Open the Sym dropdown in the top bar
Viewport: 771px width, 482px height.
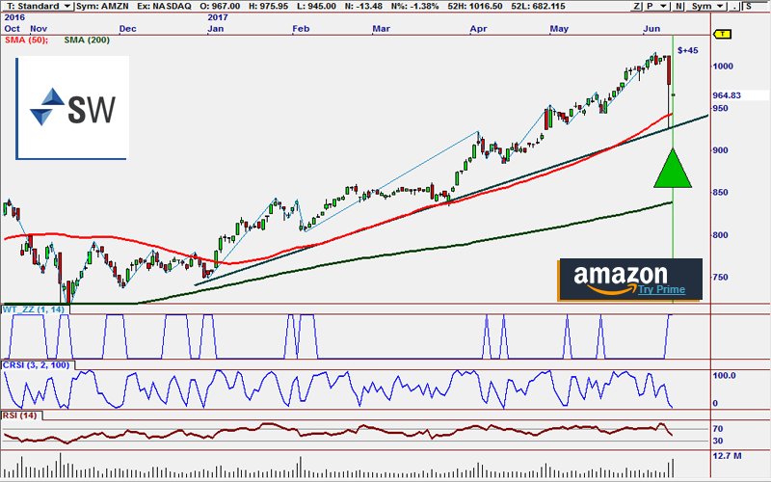[706, 6]
